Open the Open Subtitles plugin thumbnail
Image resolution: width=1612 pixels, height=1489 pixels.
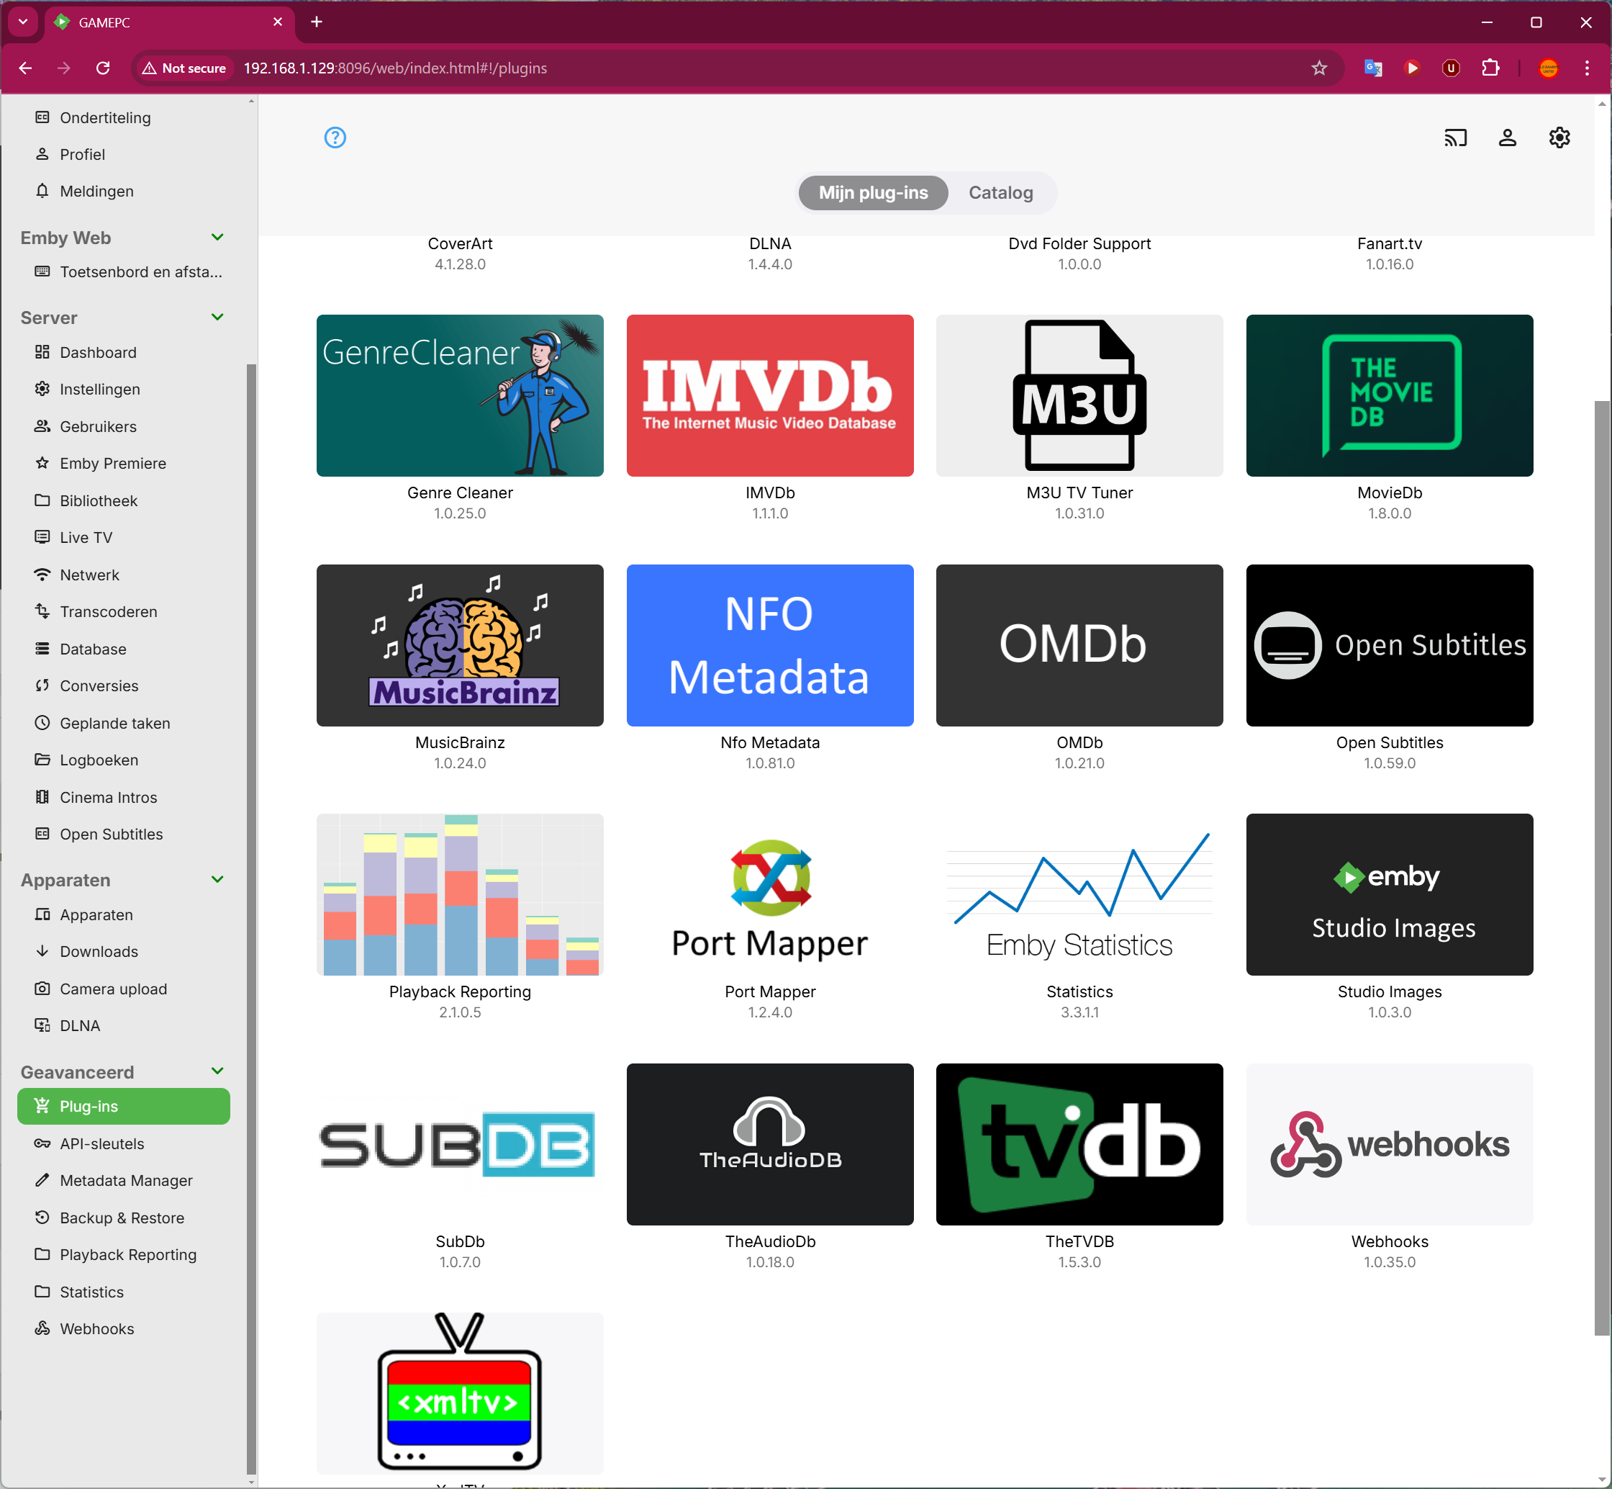(x=1389, y=645)
